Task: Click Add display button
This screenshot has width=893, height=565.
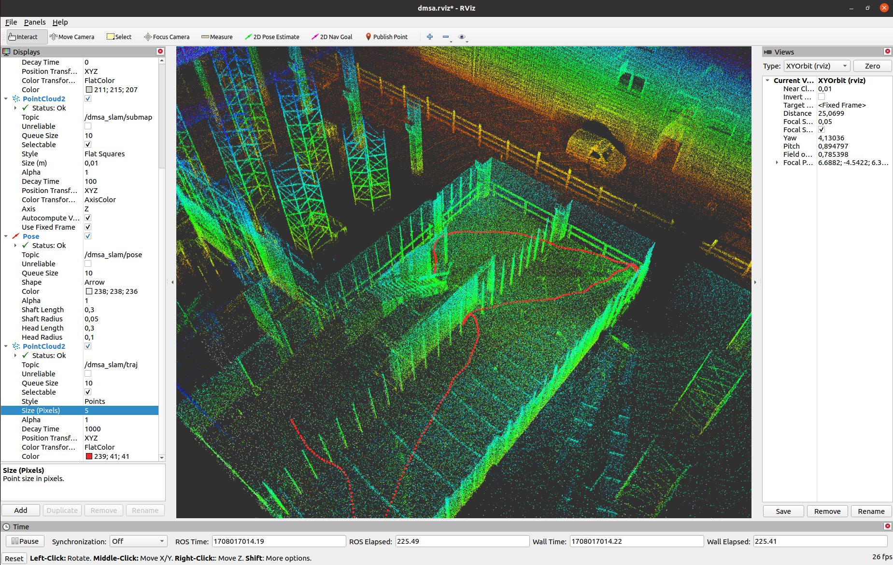Action: [x=21, y=510]
